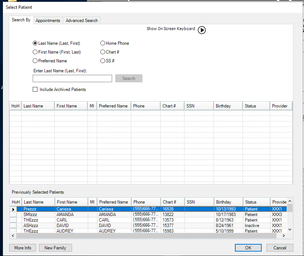Click the SSN header in Previously Selected Patients
This screenshot has width=304, height=256.
199,202
